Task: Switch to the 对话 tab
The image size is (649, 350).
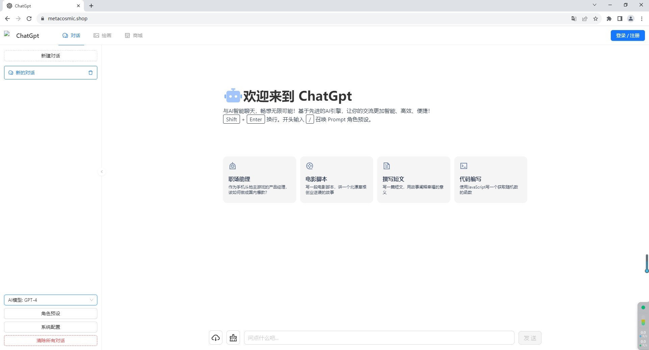Action: (71, 35)
